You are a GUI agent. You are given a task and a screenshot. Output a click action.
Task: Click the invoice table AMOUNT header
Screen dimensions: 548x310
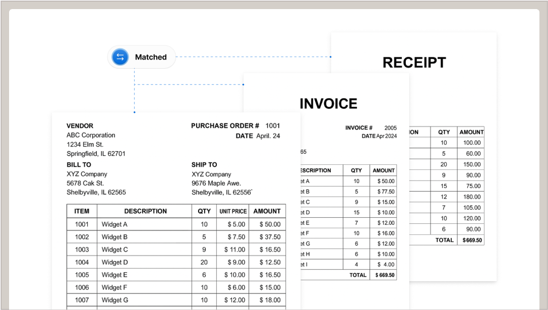[383, 170]
